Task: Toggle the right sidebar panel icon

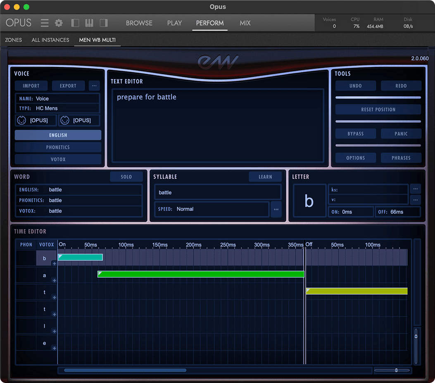Action: (x=104, y=23)
